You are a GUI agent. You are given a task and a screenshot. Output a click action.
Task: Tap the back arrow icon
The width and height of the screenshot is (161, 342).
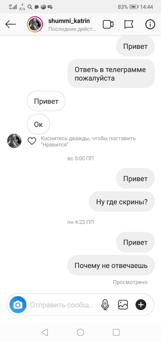pyautogui.click(x=11, y=25)
